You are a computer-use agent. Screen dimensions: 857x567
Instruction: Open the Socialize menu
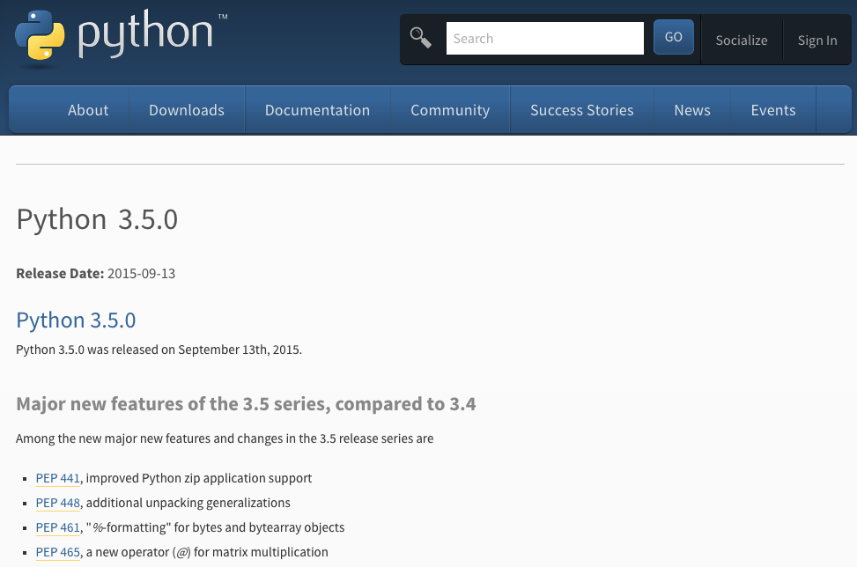741,40
